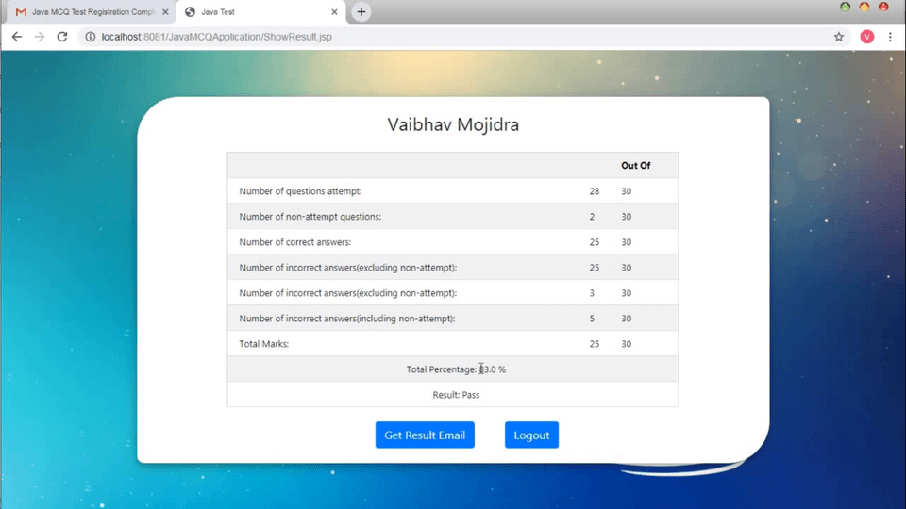Click the browser back arrow
This screenshot has height=509, width=906.
coord(17,37)
